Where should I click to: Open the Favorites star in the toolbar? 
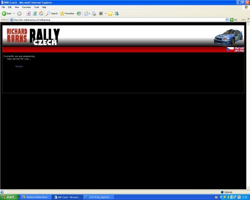click(67, 13)
